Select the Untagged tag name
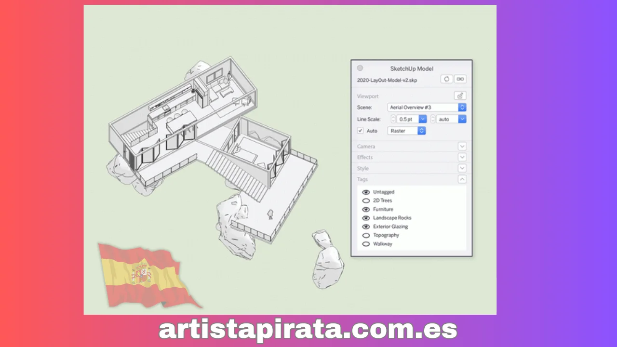The width and height of the screenshot is (617, 347). (384, 192)
